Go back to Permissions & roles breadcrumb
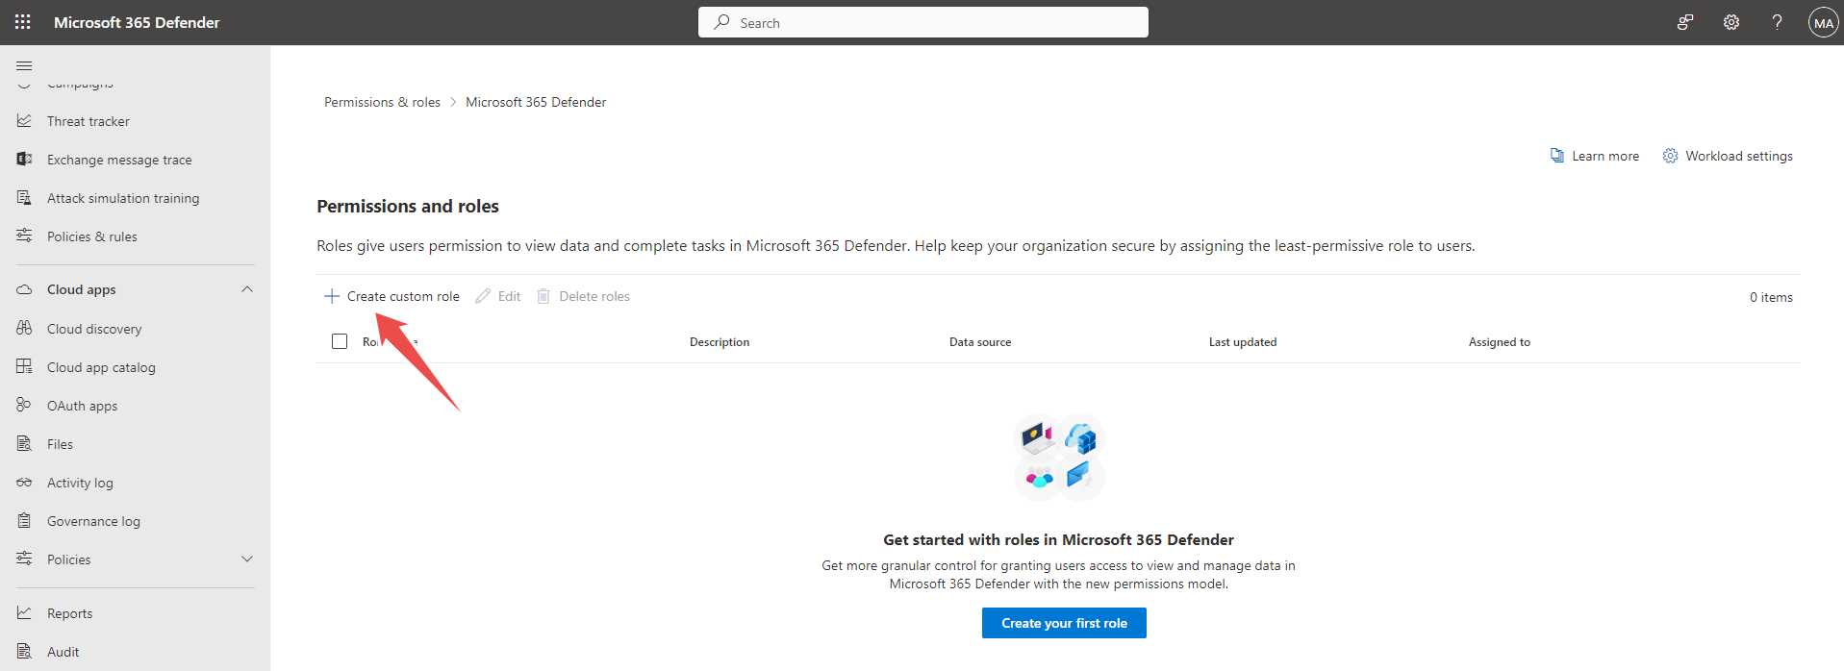 tap(382, 102)
